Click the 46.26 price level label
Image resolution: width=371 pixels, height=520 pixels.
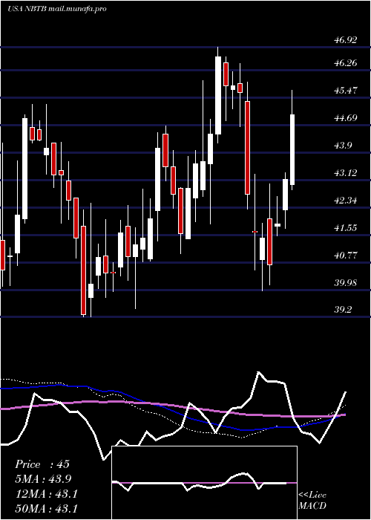point(346,63)
